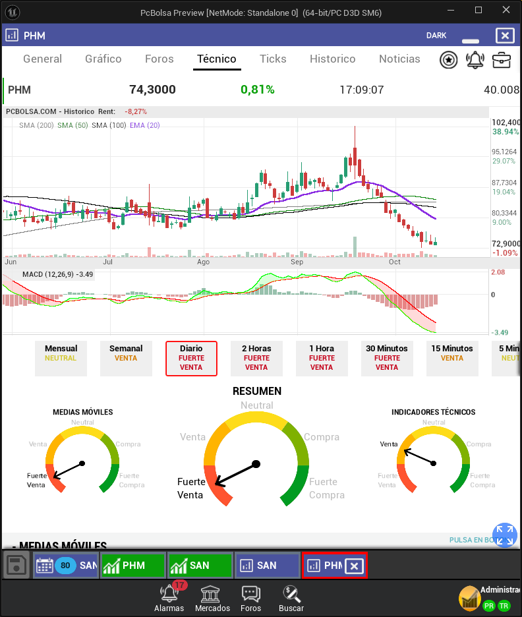The height and width of the screenshot is (617, 522).
Task: Click the EMA (20) legend label
Action: pos(145,125)
